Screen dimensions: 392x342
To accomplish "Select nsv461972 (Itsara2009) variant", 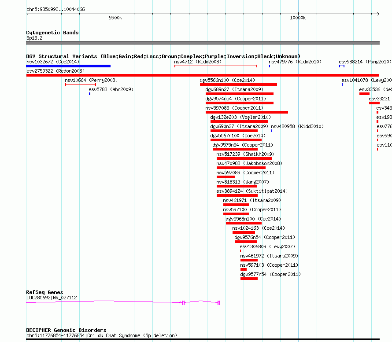I will (x=269, y=256).
